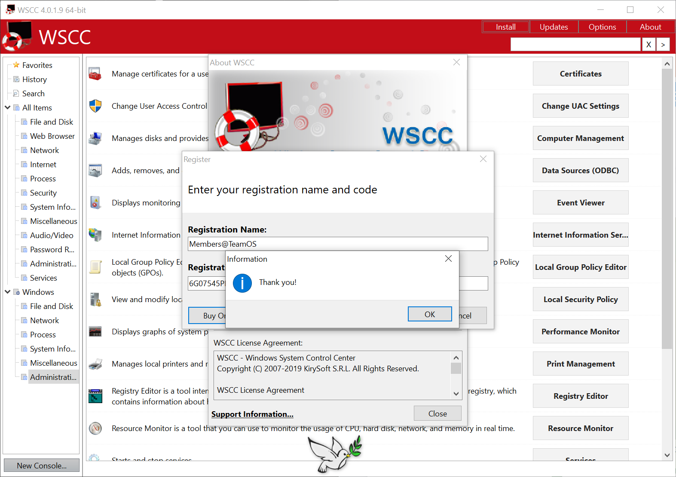Open the Updates tab
The height and width of the screenshot is (477, 676).
pyautogui.click(x=554, y=27)
